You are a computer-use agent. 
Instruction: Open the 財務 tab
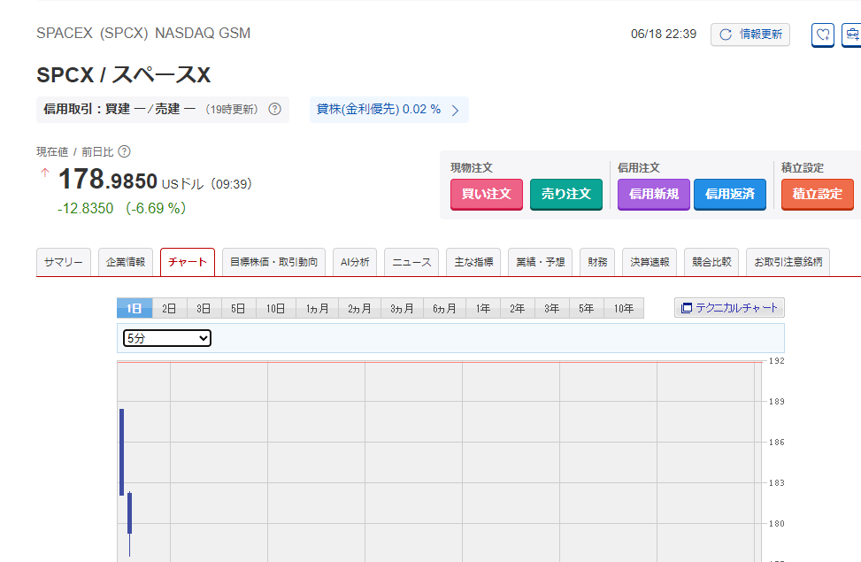(x=597, y=262)
